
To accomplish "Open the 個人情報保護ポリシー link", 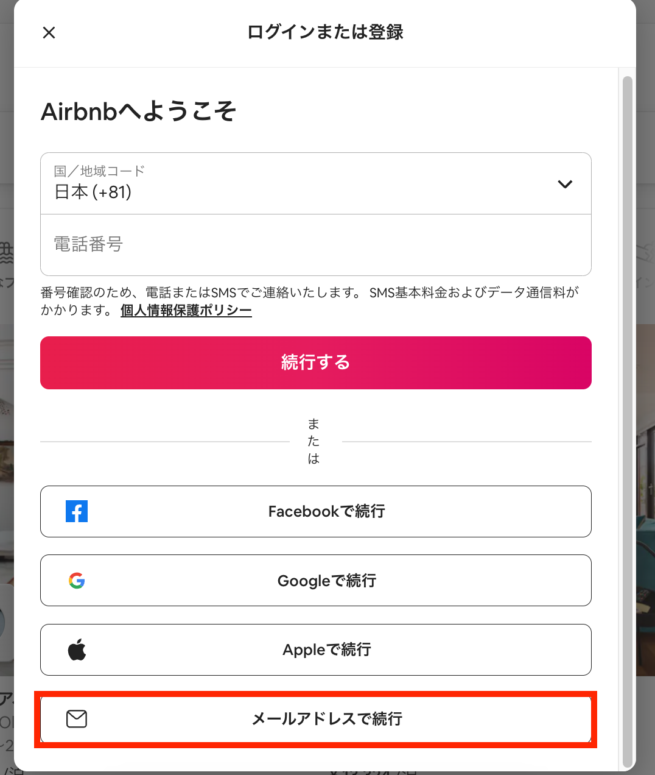I will (x=186, y=311).
